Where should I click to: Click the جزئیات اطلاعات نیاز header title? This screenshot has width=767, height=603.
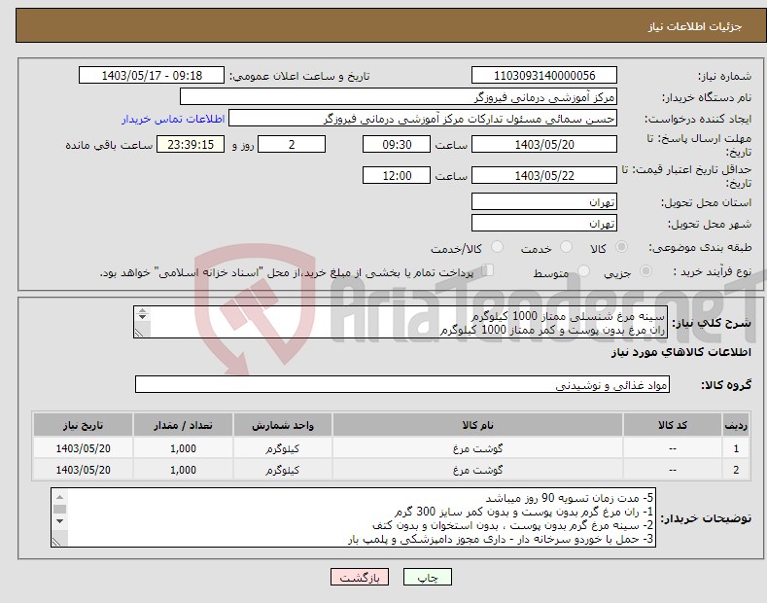click(x=695, y=26)
